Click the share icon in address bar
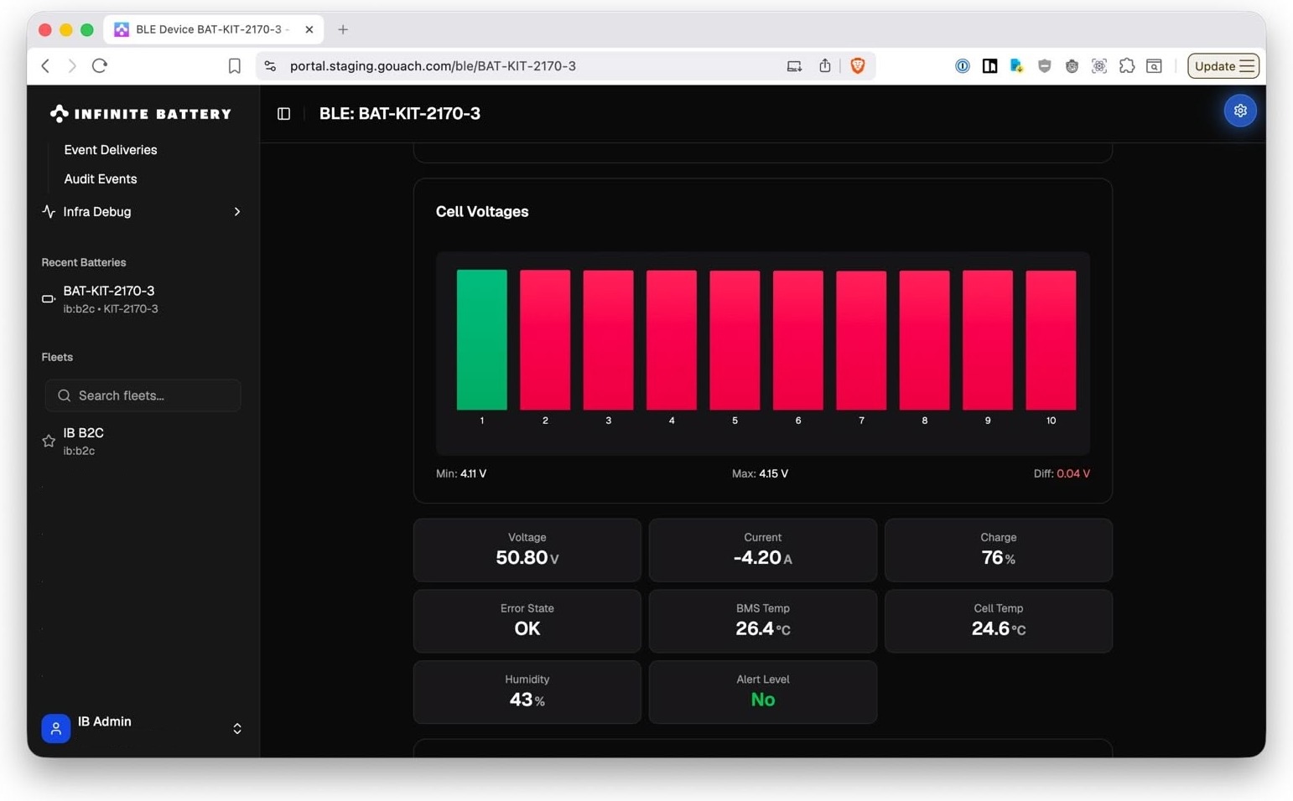 825,65
